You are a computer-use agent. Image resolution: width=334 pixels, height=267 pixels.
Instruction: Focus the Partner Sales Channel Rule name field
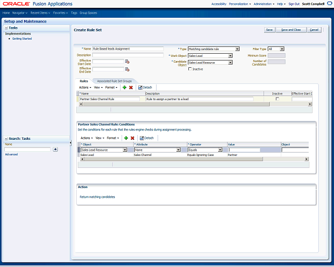coord(110,99)
